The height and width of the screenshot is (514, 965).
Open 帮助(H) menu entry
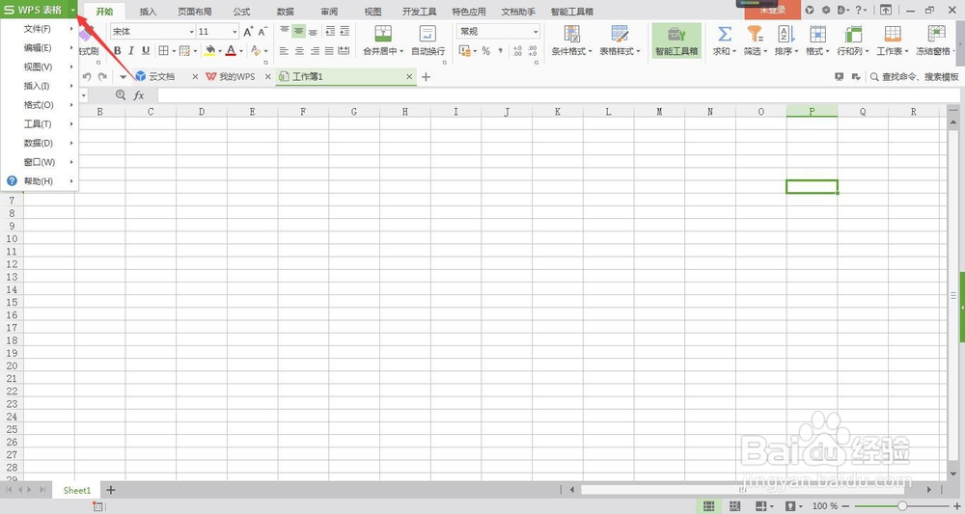click(40, 181)
